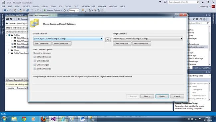
Task: Toggle the Views checkbox in the tree
Action: pyautogui.click(x=9, y=50)
